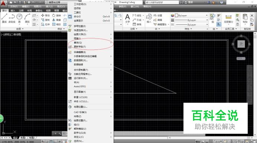Click the Array tool icon in Modify panel

click(x=65, y=24)
